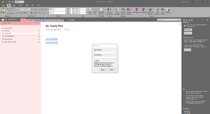210x114 pixels.
Task: Click the delete X icon in text group
Action: (45, 13)
